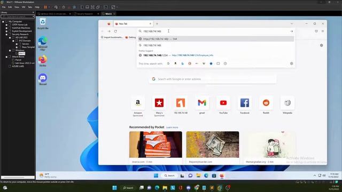This screenshot has height=192, width=342.
Task: Open the Firefox hamburger application menu
Action: click(x=323, y=31)
